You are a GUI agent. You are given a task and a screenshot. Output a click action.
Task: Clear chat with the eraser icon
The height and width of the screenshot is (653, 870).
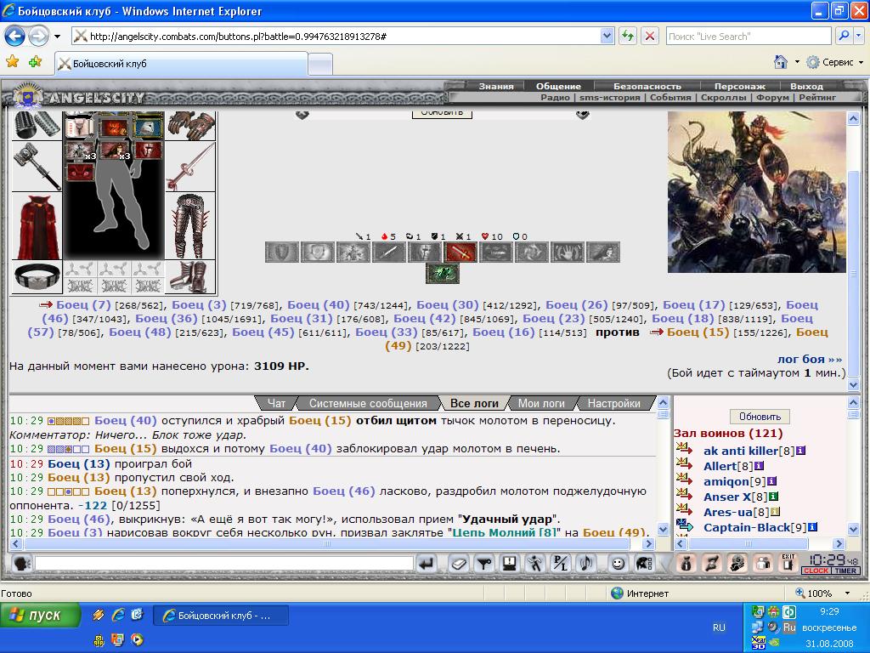pos(459,564)
